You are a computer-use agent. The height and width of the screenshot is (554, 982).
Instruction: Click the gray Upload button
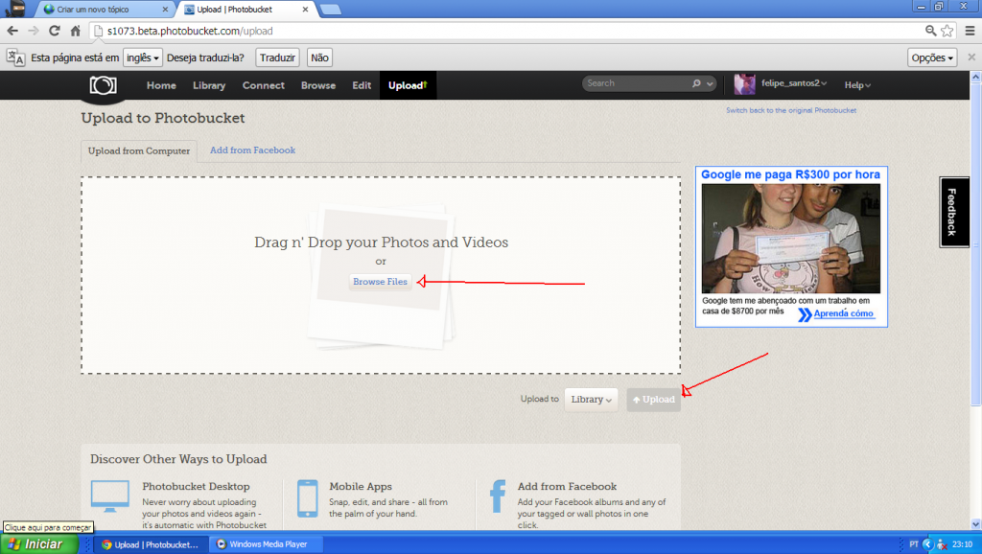[x=654, y=400]
